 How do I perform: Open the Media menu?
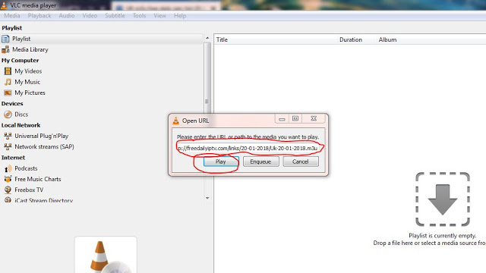click(12, 16)
